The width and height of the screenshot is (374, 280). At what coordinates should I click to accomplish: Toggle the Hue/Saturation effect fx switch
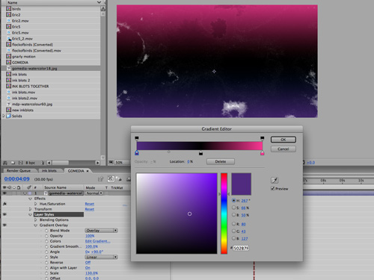point(4,204)
